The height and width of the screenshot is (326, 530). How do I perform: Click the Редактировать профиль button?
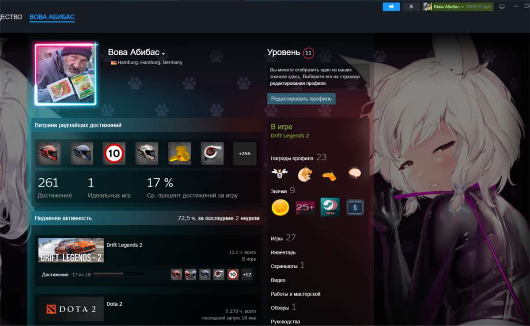[x=301, y=98]
